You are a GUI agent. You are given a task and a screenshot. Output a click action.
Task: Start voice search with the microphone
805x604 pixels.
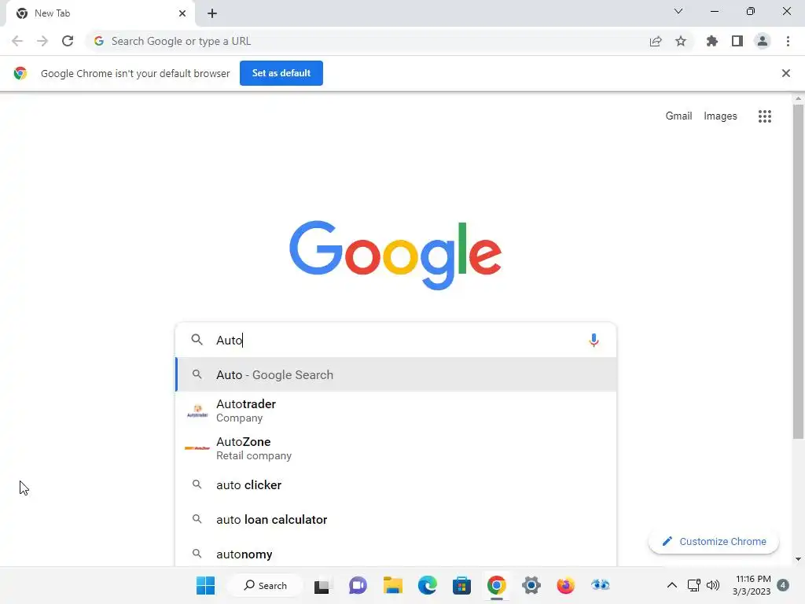594,340
